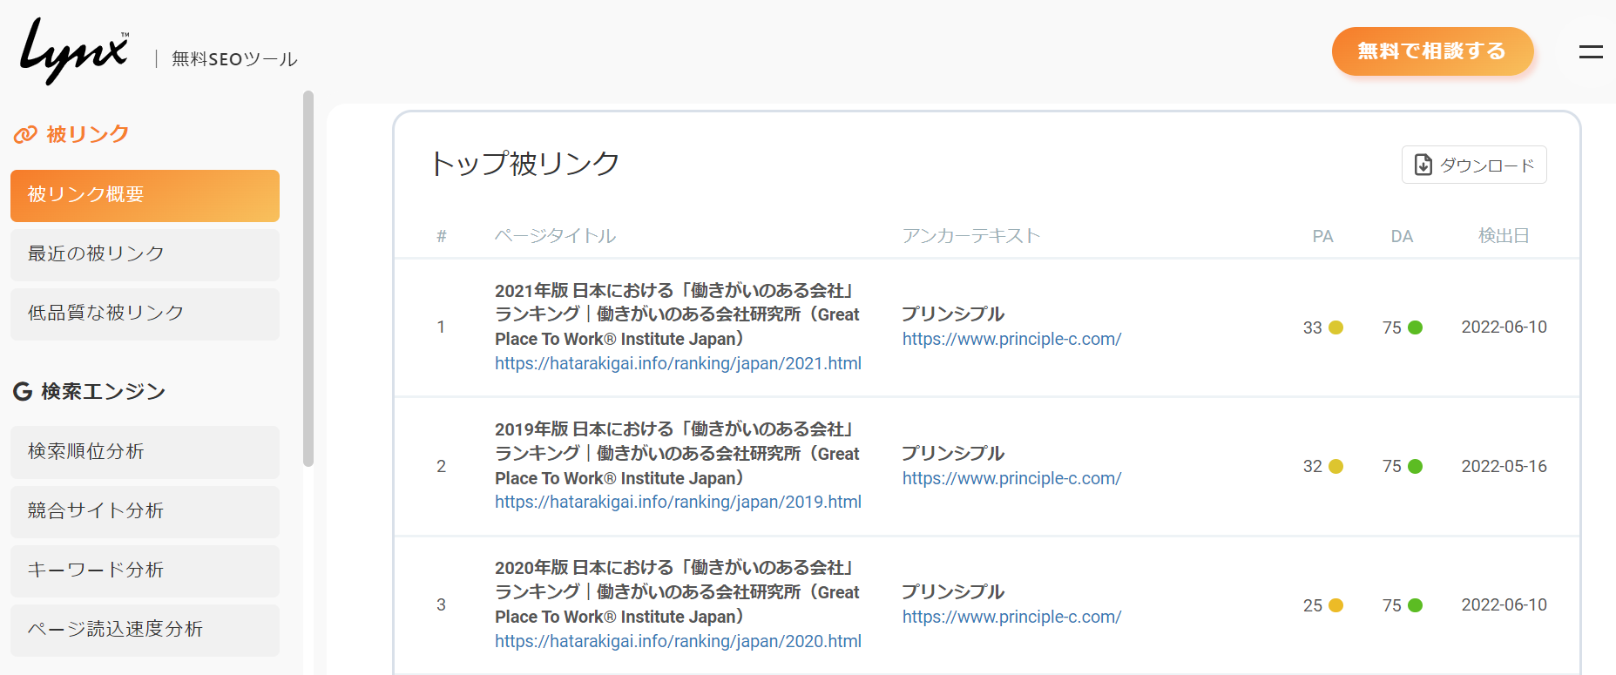The width and height of the screenshot is (1616, 675).
Task: Open 低品質な被リンク menu item
Action: click(145, 314)
